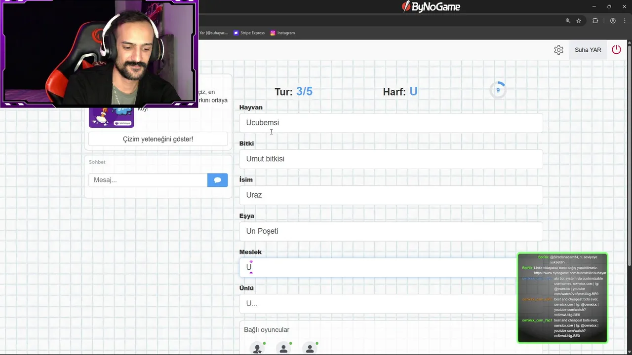Edit the İsim field containing Uraz
This screenshot has width=632, height=355.
(x=391, y=195)
